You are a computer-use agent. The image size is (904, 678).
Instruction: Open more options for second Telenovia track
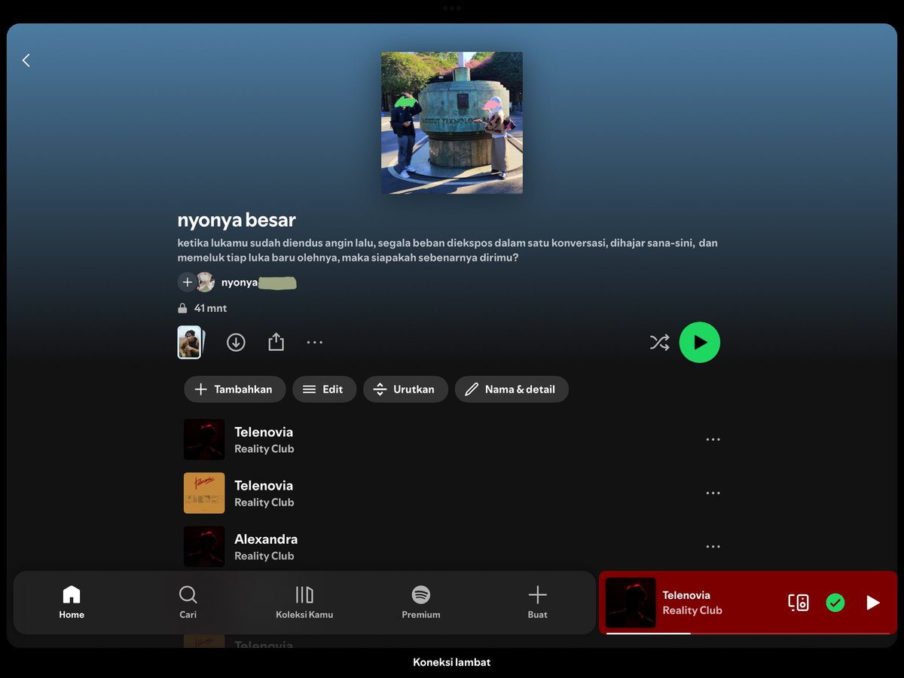(713, 493)
